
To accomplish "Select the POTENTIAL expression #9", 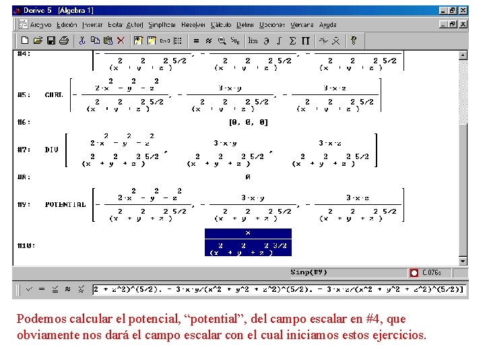I will (224, 205).
